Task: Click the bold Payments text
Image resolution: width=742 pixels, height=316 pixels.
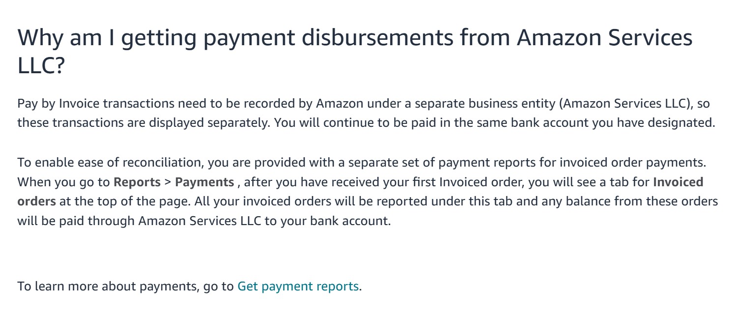Action: [x=204, y=182]
